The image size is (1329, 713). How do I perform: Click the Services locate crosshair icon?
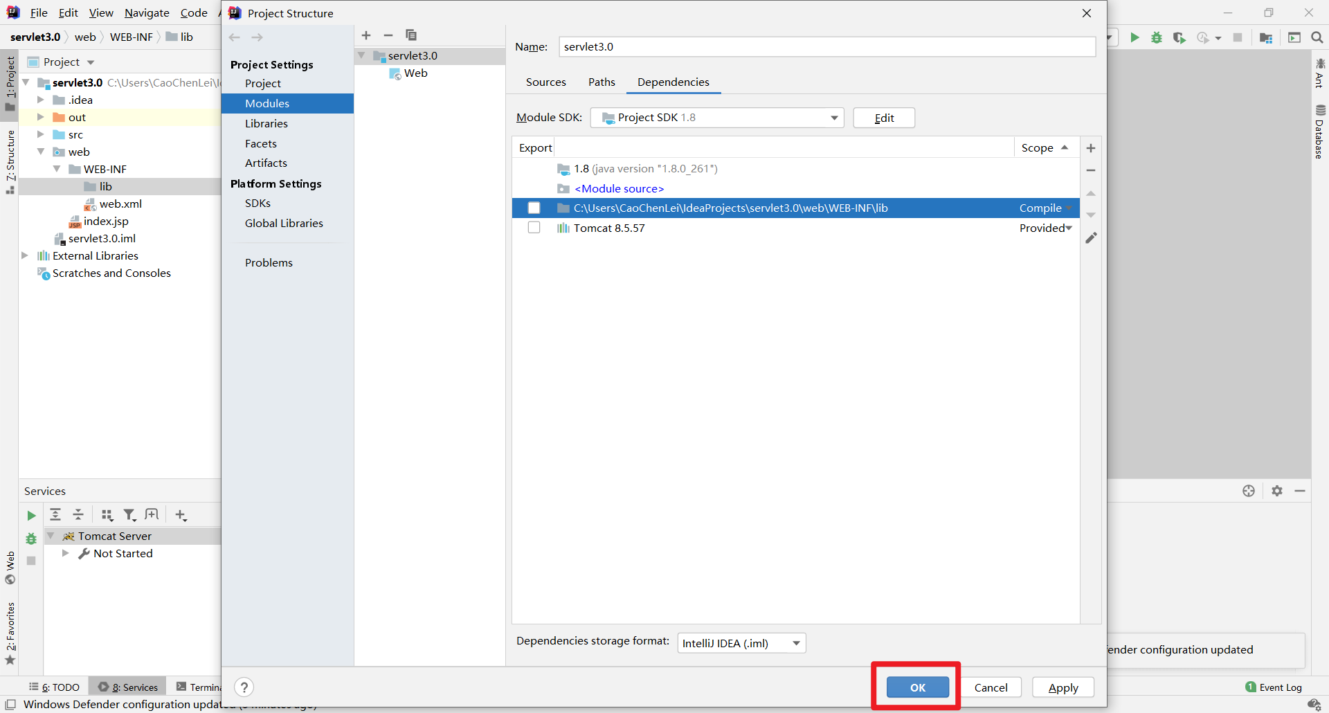tap(1249, 491)
